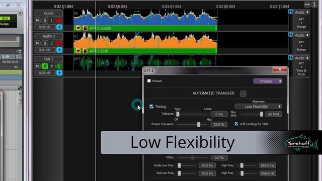Solo the Audio 2 track
The height and width of the screenshot is (181, 322).
coord(45,43)
